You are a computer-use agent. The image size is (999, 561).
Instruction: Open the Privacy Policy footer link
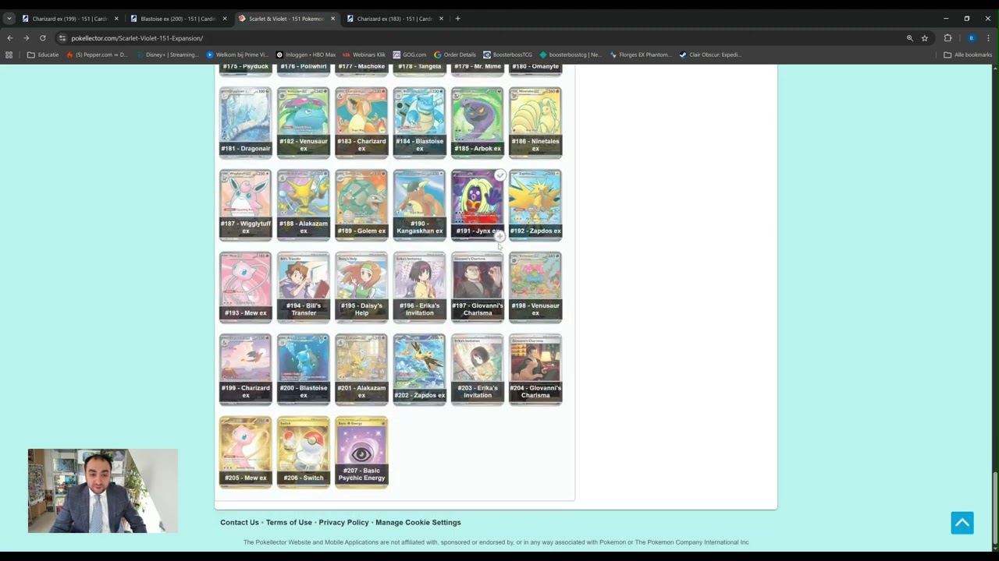coord(343,523)
